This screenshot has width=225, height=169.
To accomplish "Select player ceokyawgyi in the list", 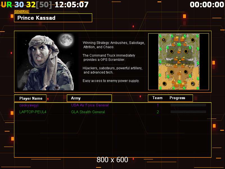I will (29, 105).
